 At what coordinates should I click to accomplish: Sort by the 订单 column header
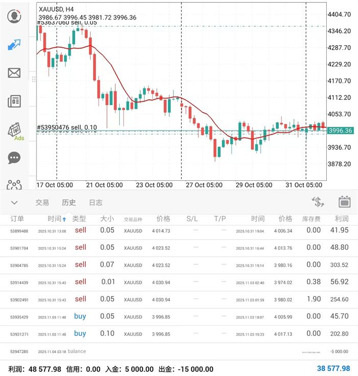point(17,219)
